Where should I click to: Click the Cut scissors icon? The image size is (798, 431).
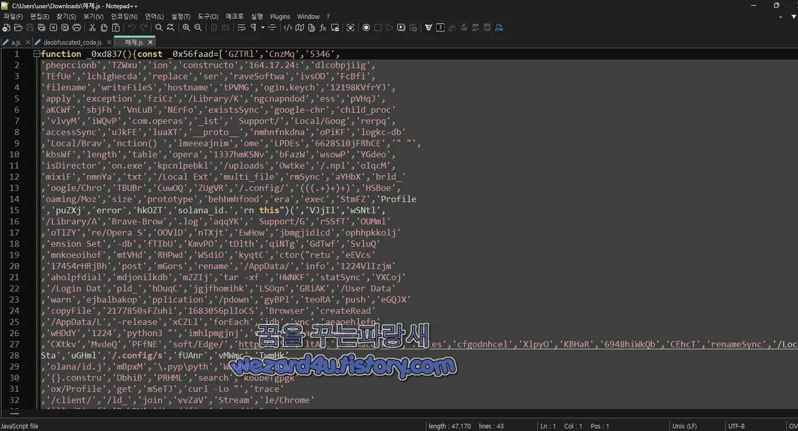coord(92,27)
